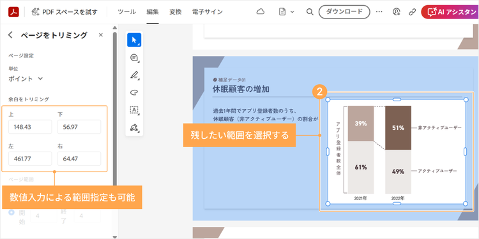Select the highlighter pen tool
Image resolution: width=479 pixels, height=239 pixels.
click(134, 75)
